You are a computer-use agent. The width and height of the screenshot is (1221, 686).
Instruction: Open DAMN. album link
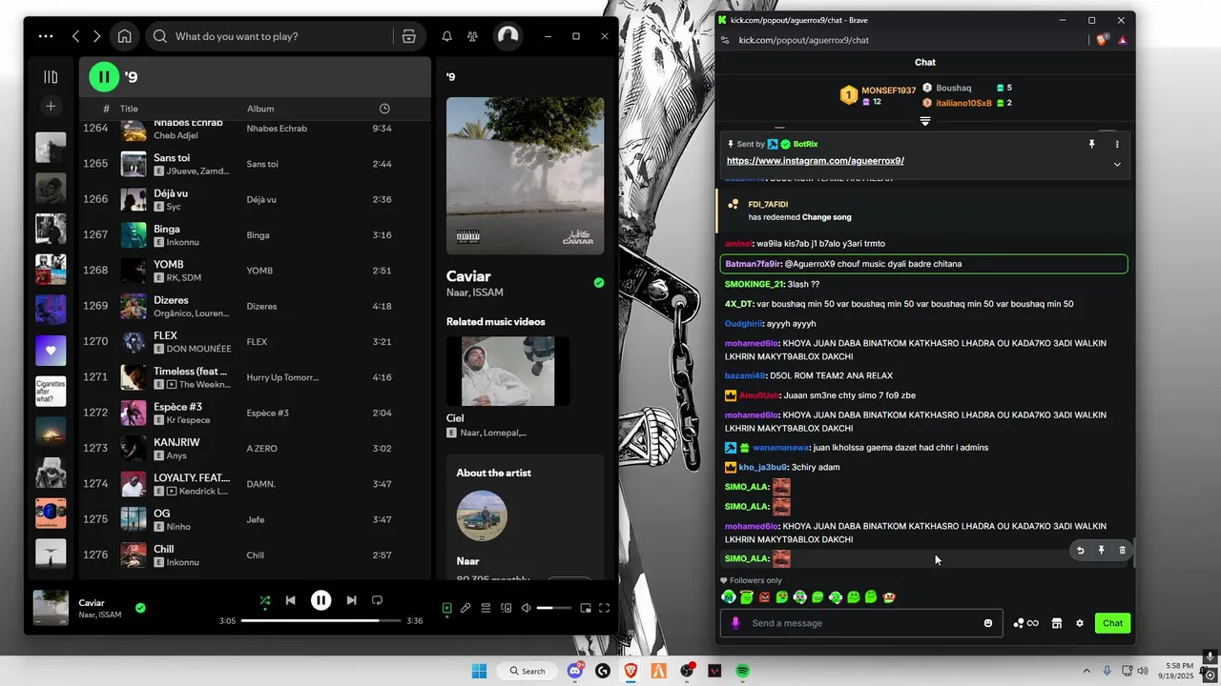pos(260,484)
